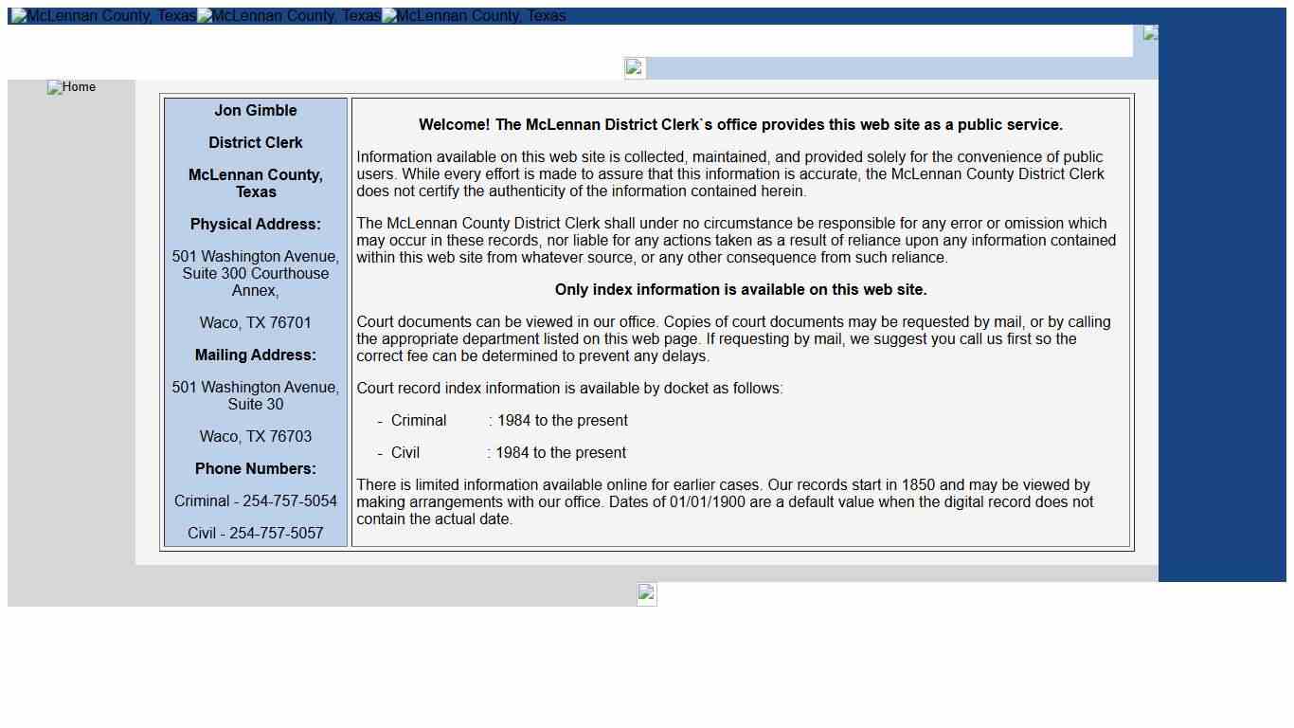
Task: Click the Civil 1984 to the present entry
Action: coord(508,453)
